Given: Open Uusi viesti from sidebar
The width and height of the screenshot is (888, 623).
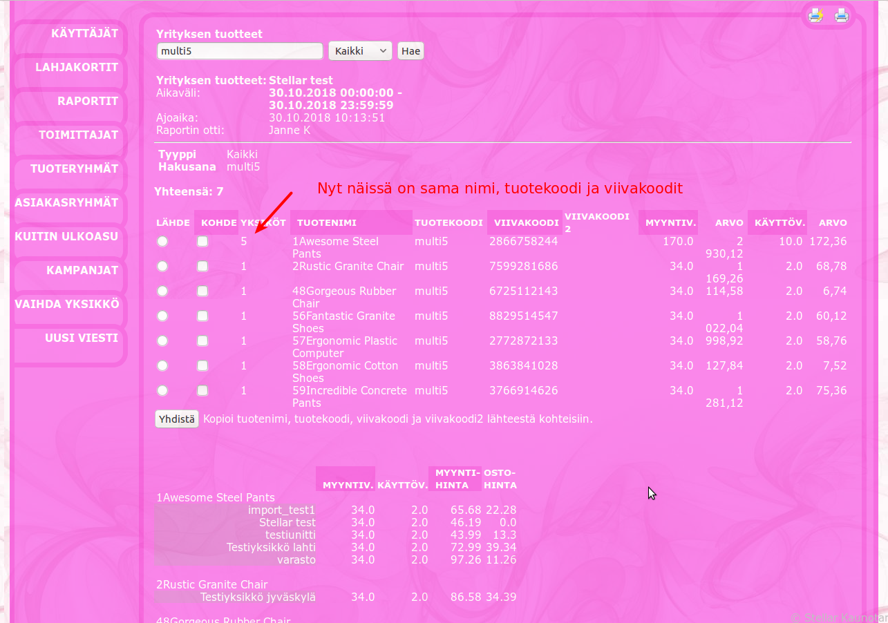Looking at the screenshot, I should tap(82, 338).
